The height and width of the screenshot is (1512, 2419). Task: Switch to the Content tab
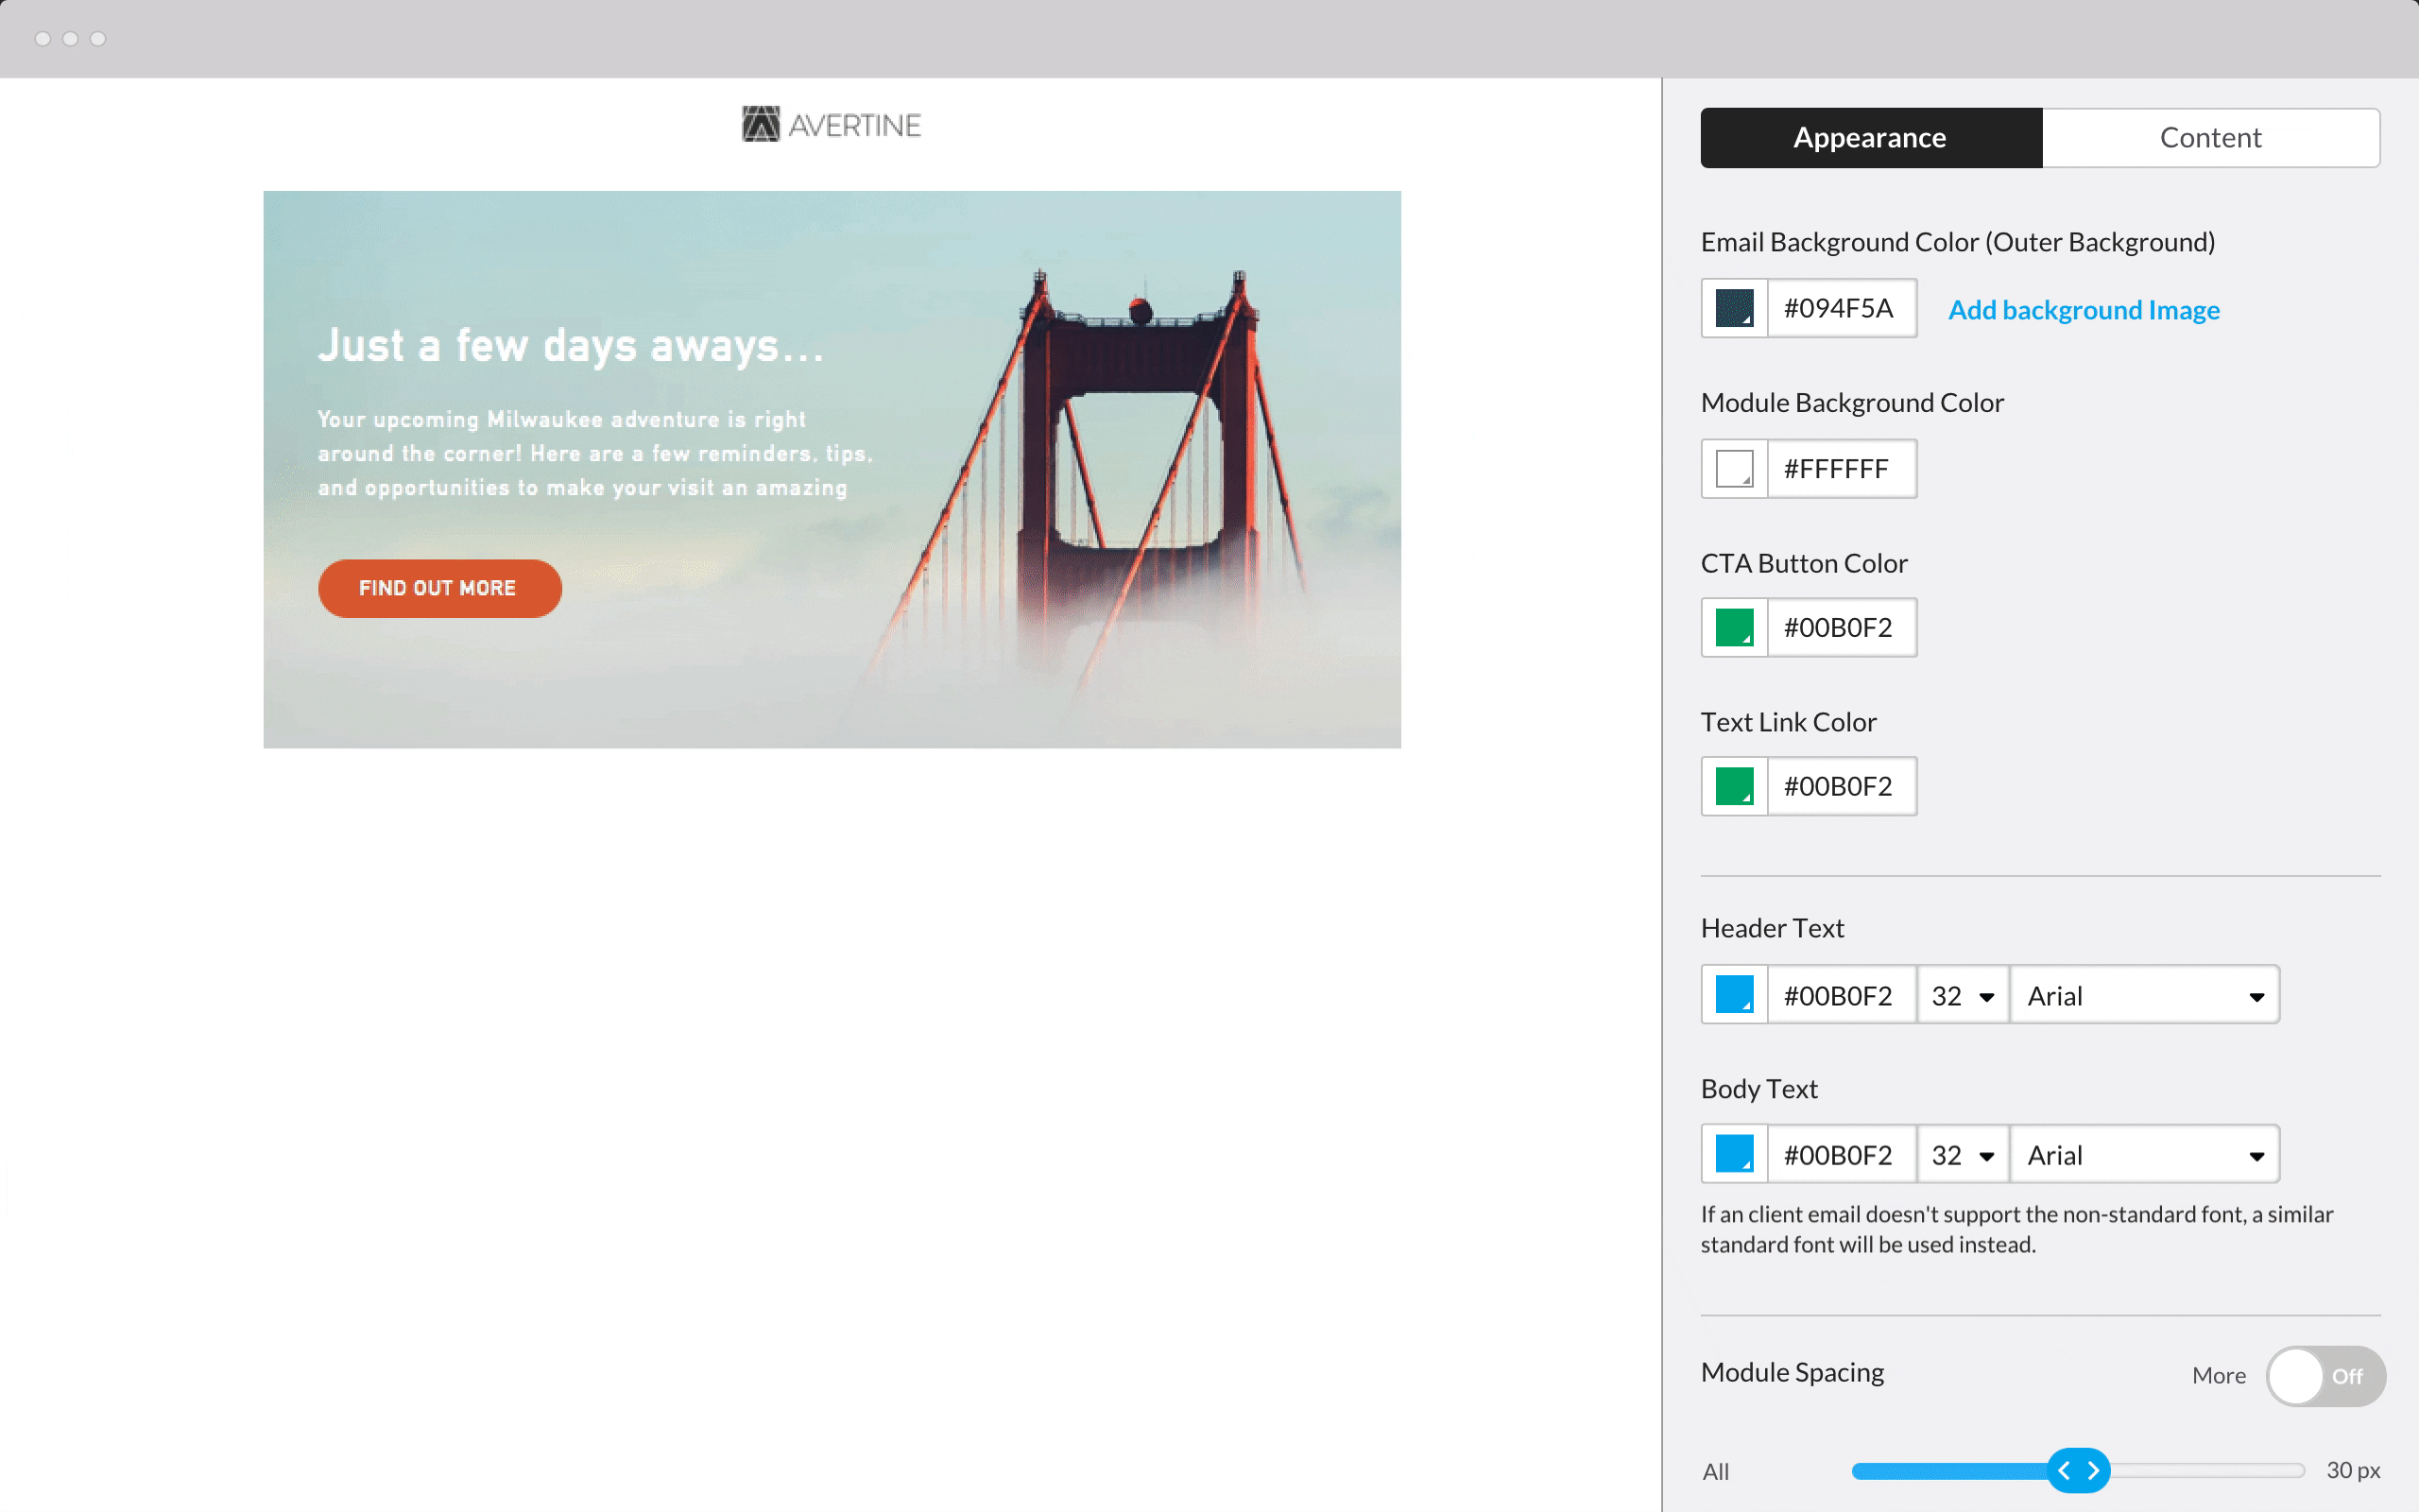[x=2210, y=138]
